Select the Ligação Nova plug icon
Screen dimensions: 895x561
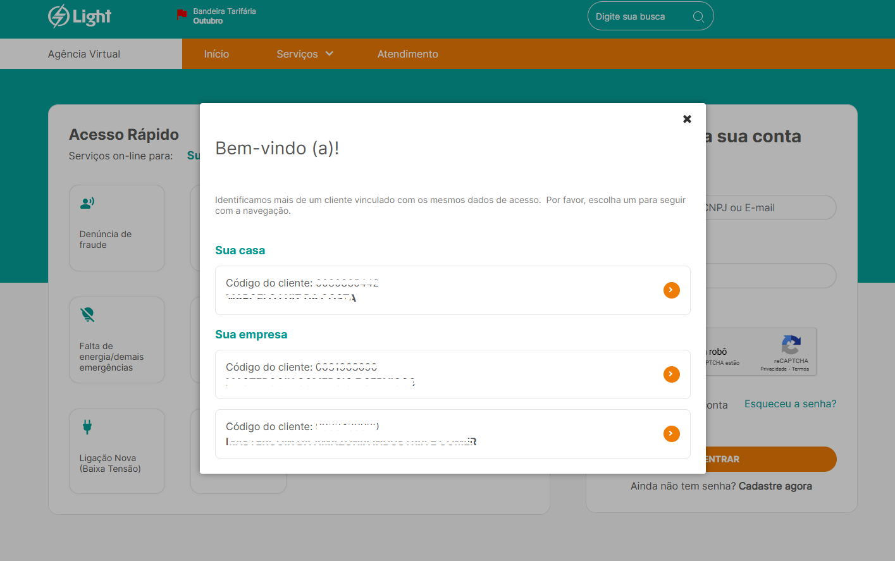pos(87,427)
